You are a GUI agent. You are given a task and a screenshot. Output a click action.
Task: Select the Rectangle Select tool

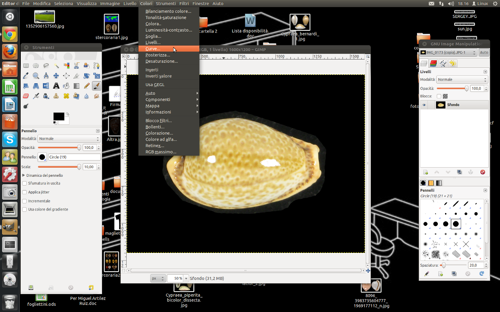click(x=26, y=66)
